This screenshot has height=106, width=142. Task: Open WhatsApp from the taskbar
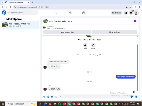[60, 104]
